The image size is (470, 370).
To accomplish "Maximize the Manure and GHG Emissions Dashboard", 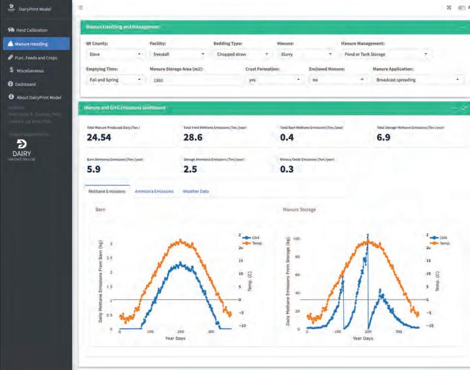I will [465, 108].
